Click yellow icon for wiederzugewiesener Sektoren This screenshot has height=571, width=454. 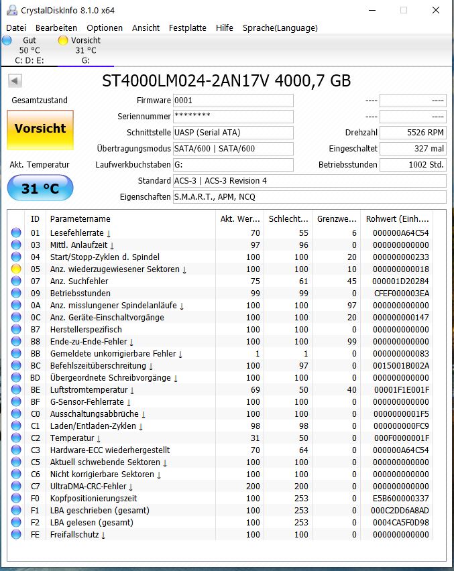[16, 269]
